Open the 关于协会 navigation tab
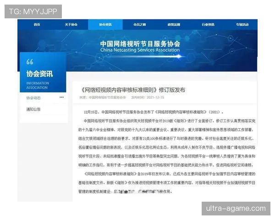This screenshot has width=275, height=220. coord(71,25)
